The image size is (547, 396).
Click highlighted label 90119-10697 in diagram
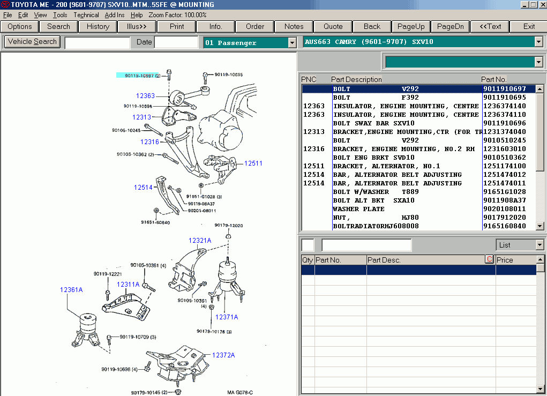139,76
